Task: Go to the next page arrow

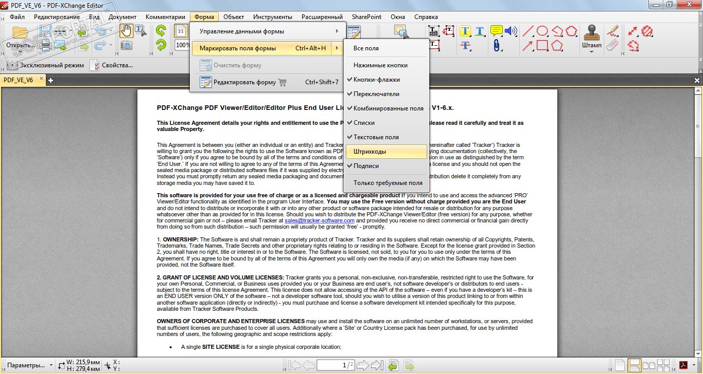Action: [x=362, y=365]
